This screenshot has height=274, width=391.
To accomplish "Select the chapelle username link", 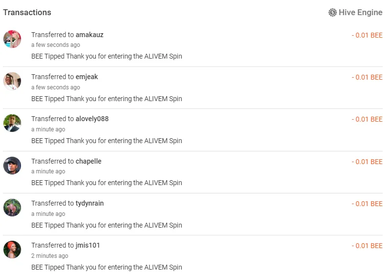I will pyautogui.click(x=88, y=161).
